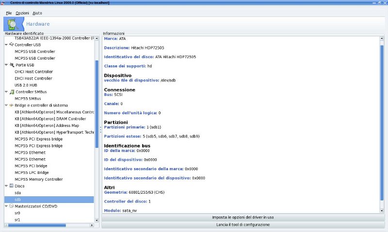This screenshot has width=388, height=232.
Task: Click the Hardware section header icon
Action: [15, 24]
